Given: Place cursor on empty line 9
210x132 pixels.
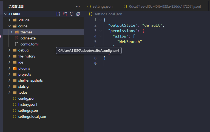Looking at the screenshot, I should [157, 64].
